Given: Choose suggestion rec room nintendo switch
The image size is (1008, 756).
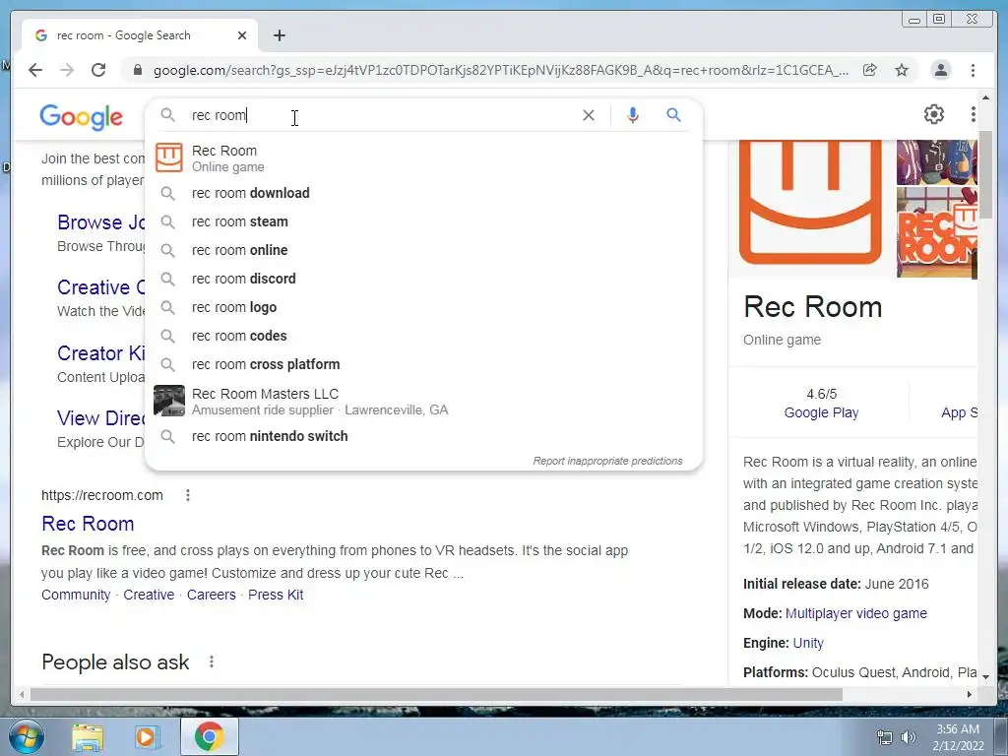Looking at the screenshot, I should (x=423, y=436).
